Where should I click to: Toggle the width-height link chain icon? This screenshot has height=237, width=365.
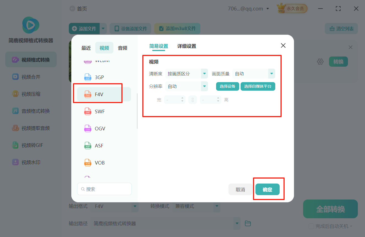[x=192, y=99]
